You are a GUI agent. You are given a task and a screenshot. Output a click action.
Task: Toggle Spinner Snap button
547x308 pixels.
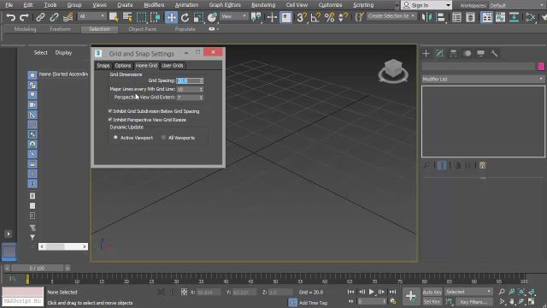pyautogui.click(x=343, y=17)
